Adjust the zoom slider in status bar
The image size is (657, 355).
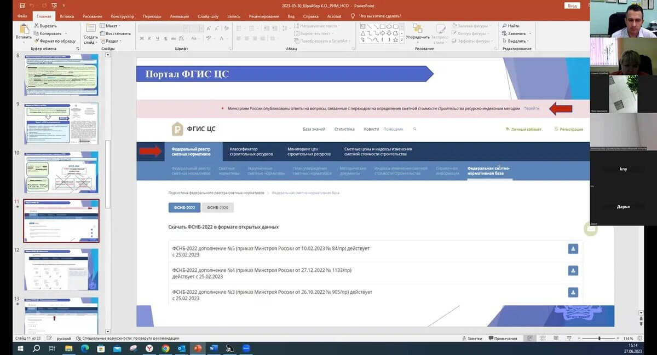click(x=599, y=339)
